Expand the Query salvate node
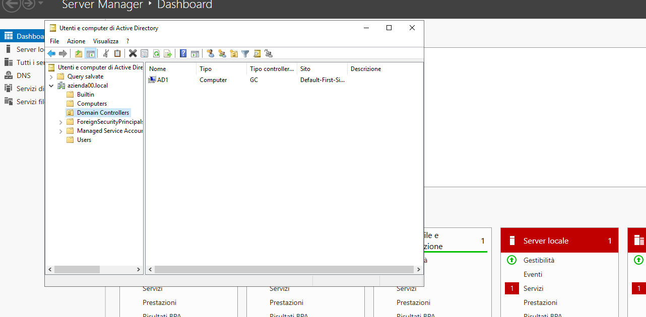Image resolution: width=646 pixels, height=317 pixels. pos(51,77)
